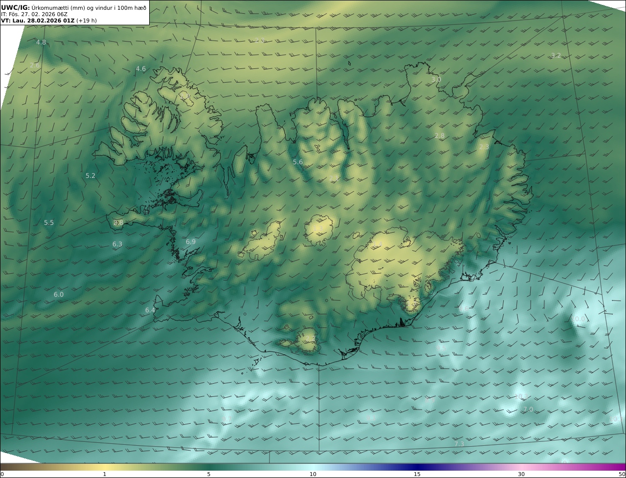Click the map value label '3.2'
This screenshot has width=626, height=478.
coord(556,56)
